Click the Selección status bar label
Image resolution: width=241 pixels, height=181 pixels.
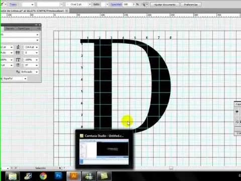[41, 168]
